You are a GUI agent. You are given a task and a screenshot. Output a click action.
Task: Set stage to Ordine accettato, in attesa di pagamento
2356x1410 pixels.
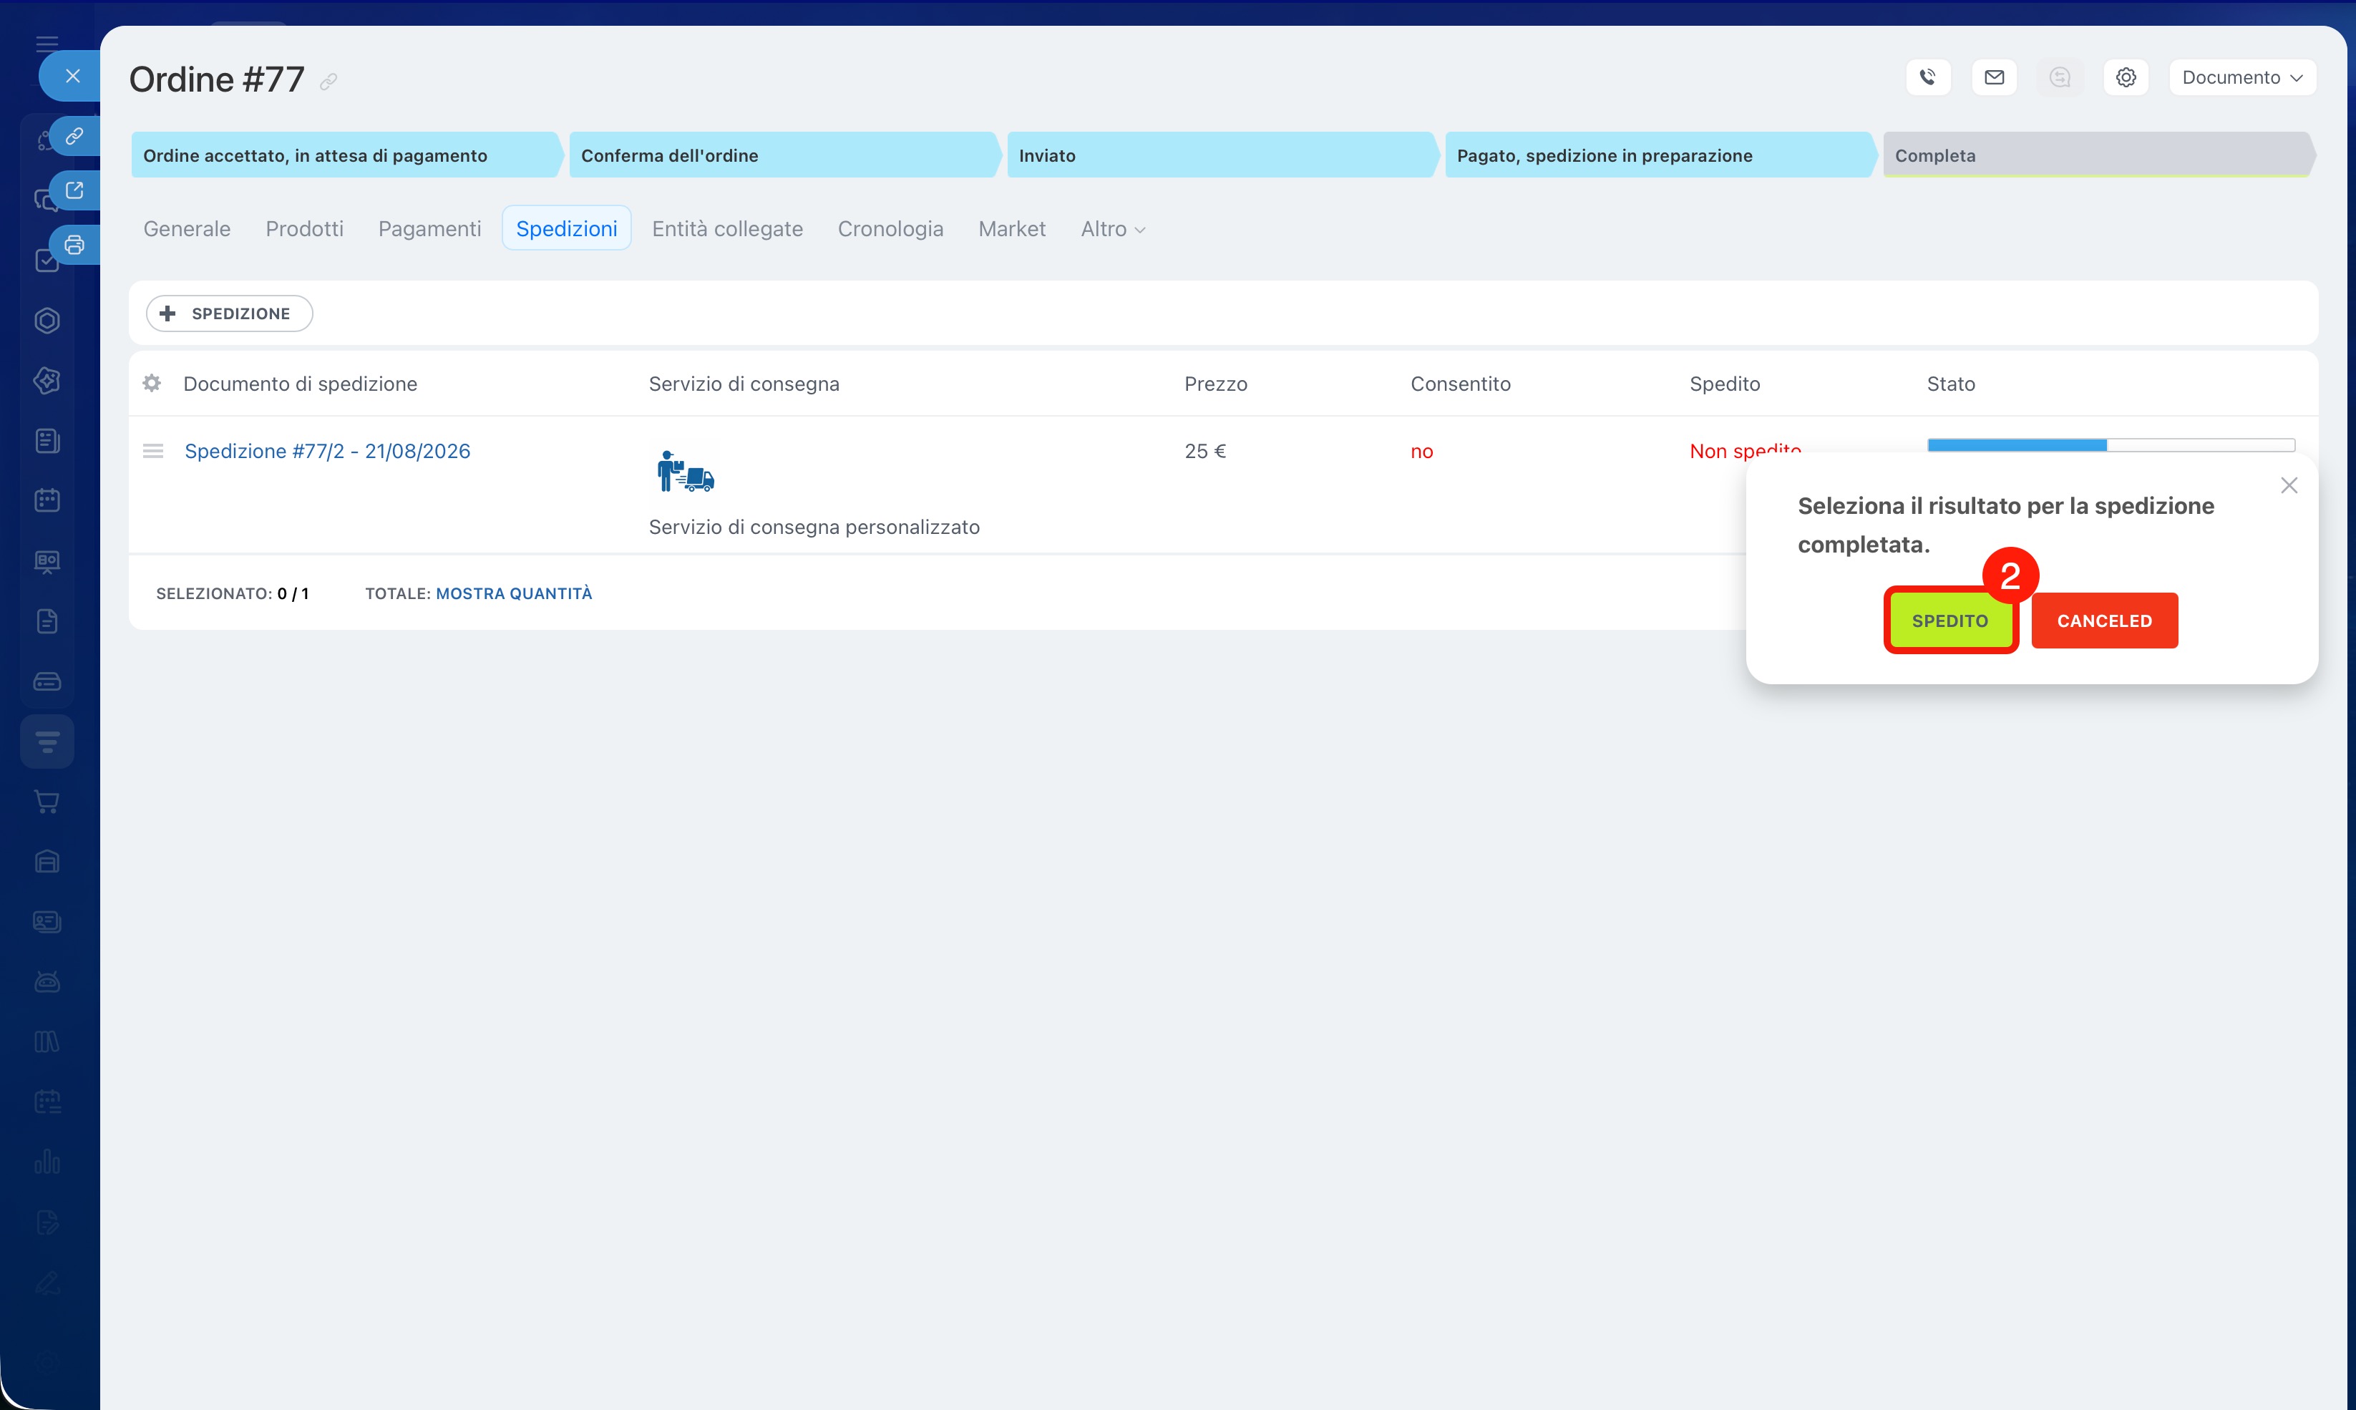(347, 155)
